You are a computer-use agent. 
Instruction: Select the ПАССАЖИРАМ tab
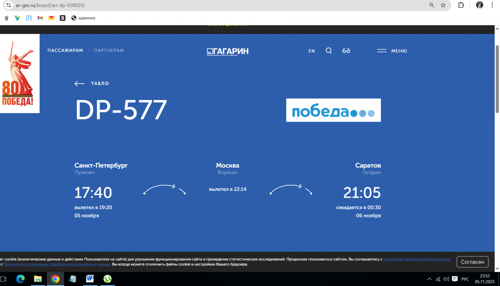pos(65,50)
